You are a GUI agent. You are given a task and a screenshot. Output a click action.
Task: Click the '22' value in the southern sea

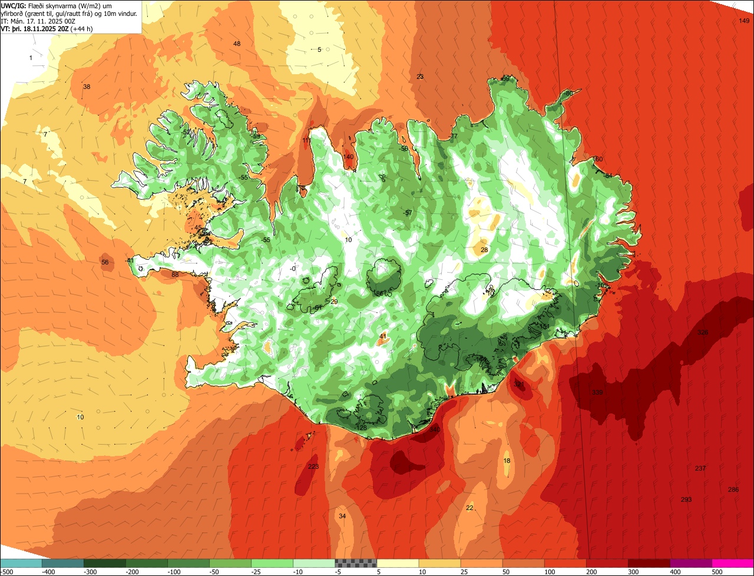[469, 508]
